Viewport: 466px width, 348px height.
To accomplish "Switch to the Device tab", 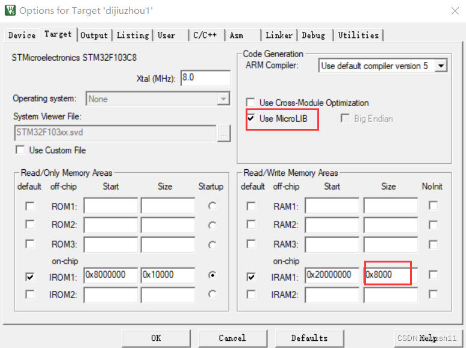I will coord(22,36).
